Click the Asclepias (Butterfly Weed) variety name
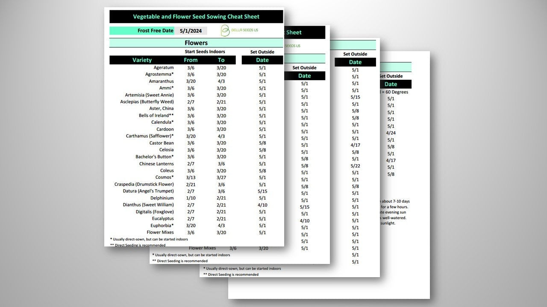Image resolution: width=547 pixels, height=307 pixels. (x=147, y=102)
